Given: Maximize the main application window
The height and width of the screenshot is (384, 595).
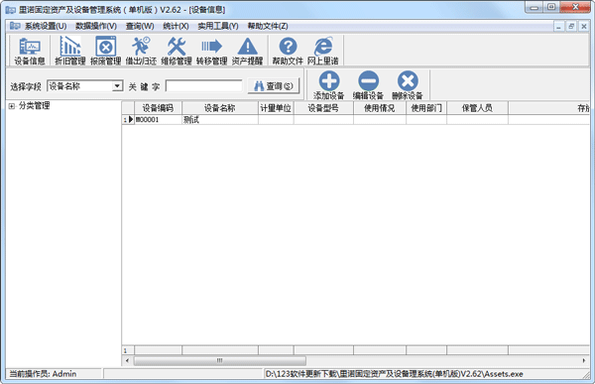Looking at the screenshot, I should (x=551, y=7).
